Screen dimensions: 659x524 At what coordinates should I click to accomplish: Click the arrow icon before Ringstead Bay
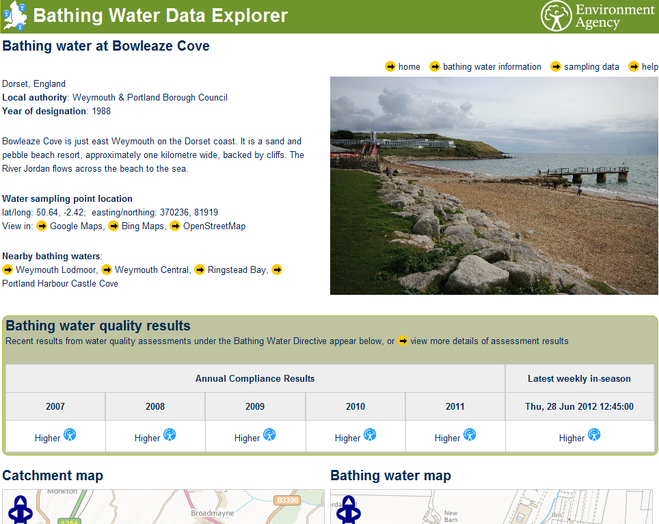pos(199,270)
